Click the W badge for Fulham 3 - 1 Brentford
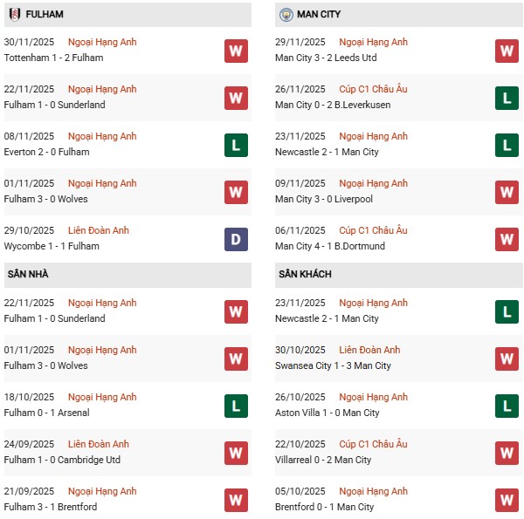The image size is (524, 519). [x=236, y=500]
